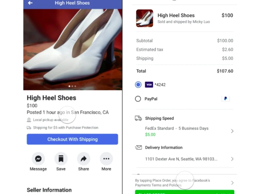Select second image carousel dot
This screenshot has height=194, width=258.
(x=72, y=86)
